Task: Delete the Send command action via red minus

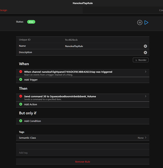Action: coord(21,96)
